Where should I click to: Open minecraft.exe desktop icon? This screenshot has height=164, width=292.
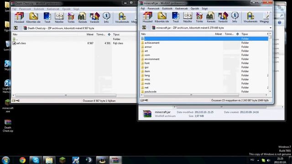click(8, 106)
